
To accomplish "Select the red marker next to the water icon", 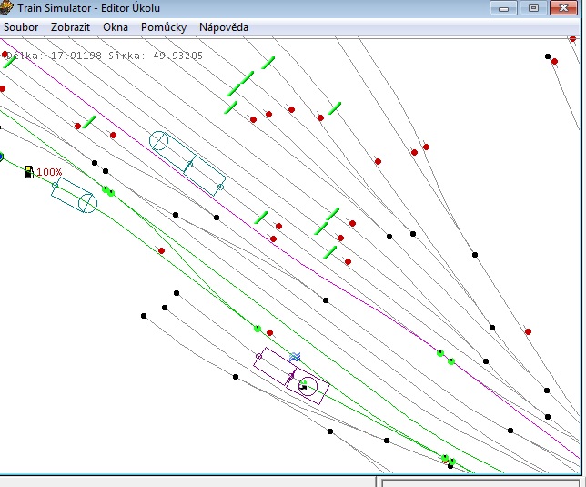I will click(270, 332).
